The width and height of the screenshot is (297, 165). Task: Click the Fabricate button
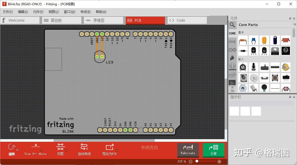pyautogui.click(x=188, y=150)
